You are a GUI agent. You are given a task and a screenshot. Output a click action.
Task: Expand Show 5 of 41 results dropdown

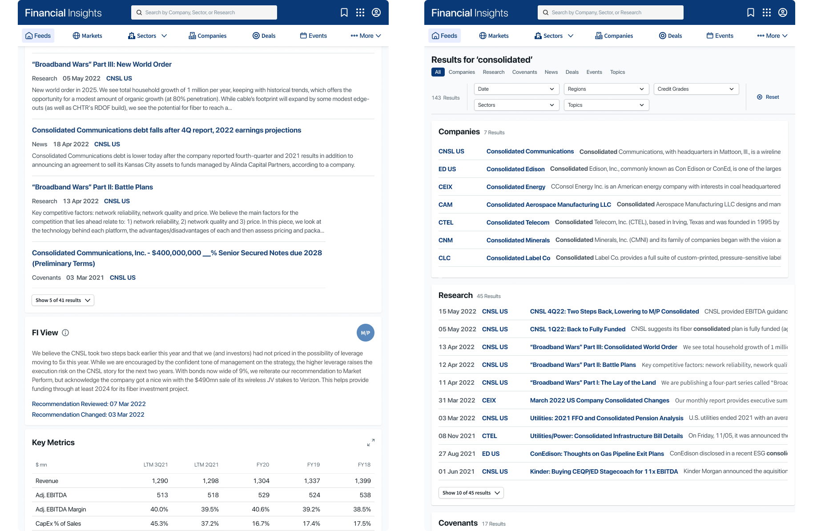pos(63,300)
